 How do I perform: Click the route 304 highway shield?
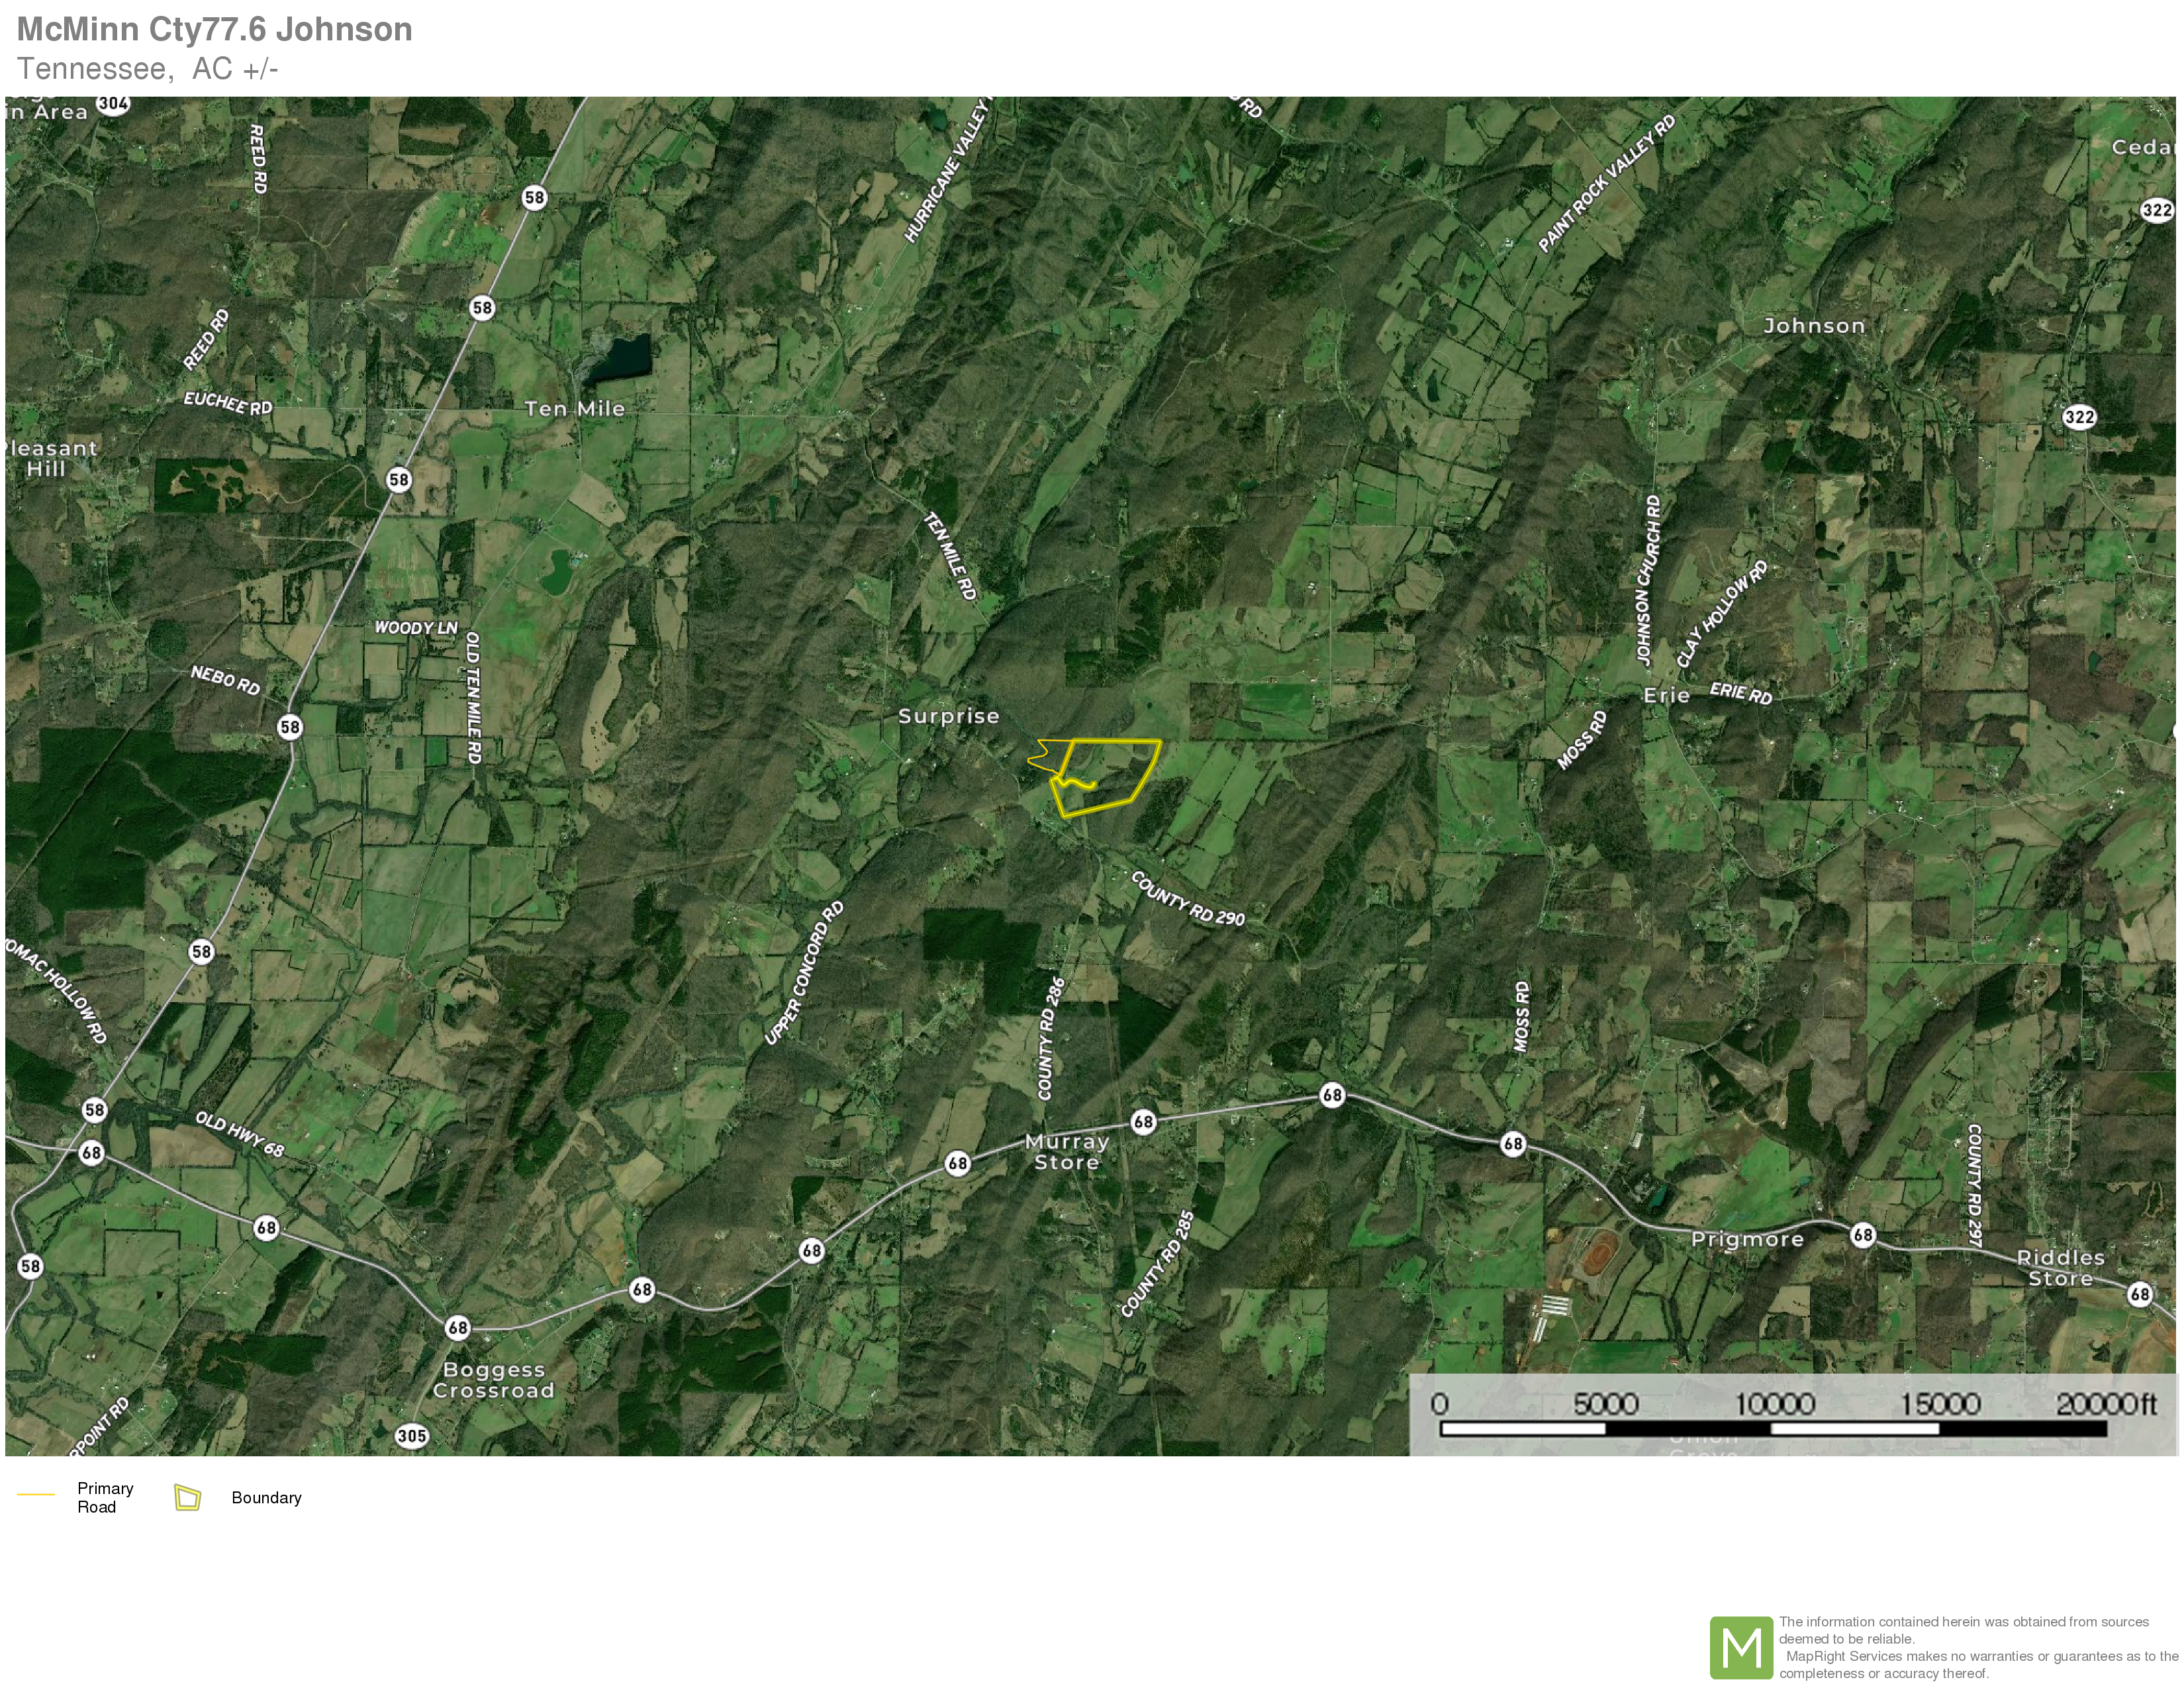[x=113, y=104]
